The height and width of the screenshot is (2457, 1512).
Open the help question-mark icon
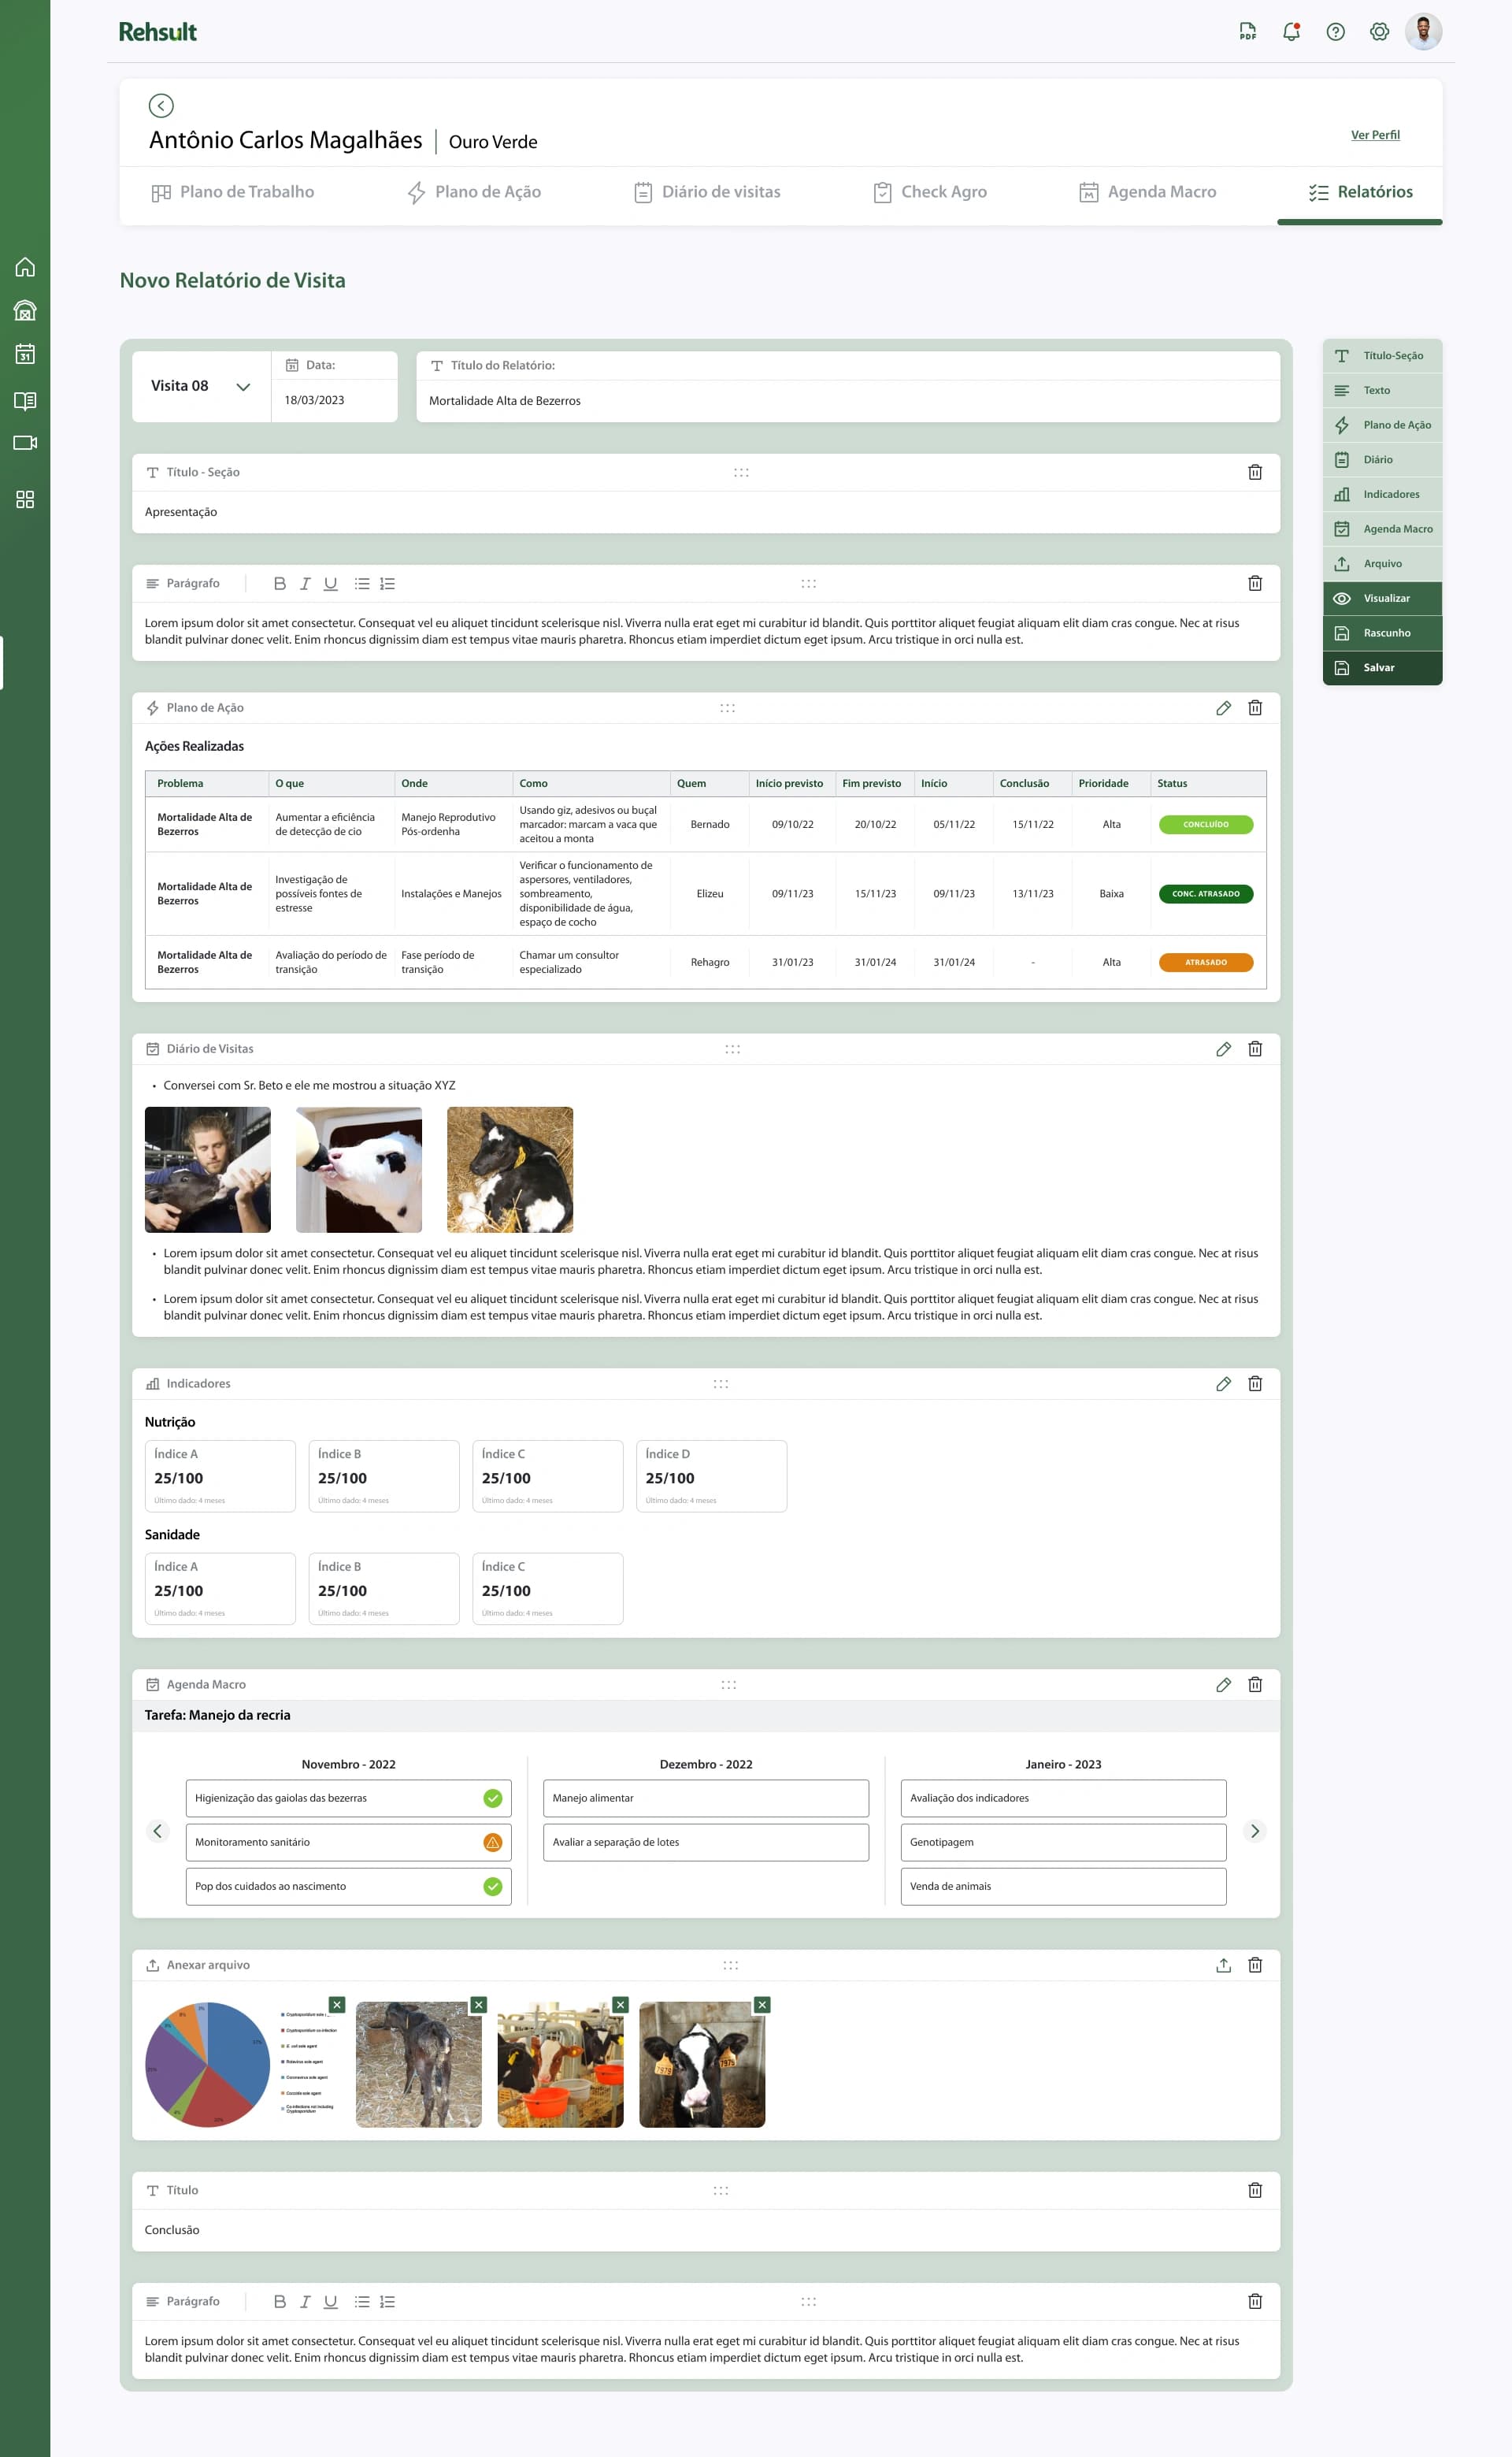pyautogui.click(x=1335, y=32)
